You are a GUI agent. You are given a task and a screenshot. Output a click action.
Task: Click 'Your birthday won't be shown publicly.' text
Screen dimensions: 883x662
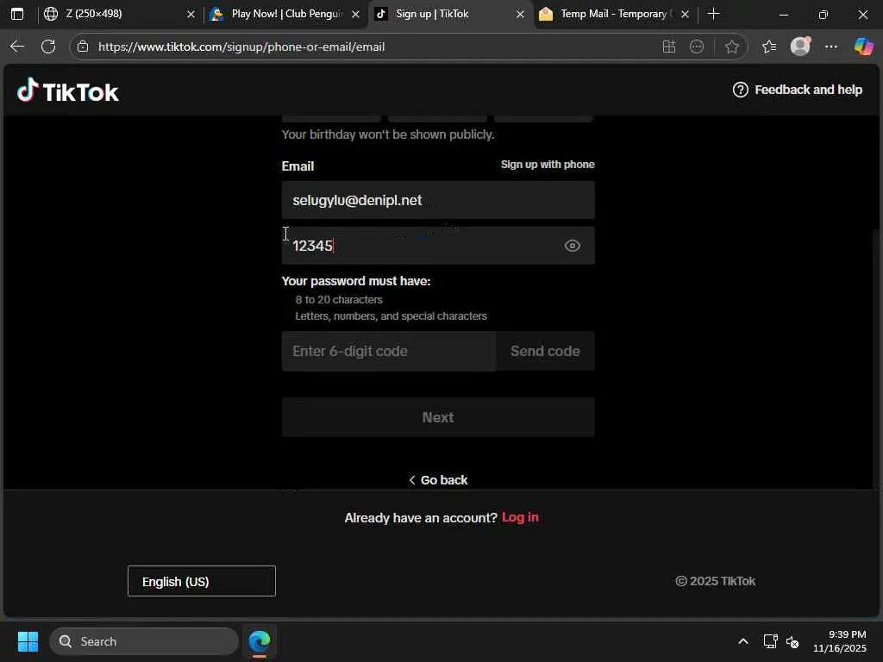388,134
